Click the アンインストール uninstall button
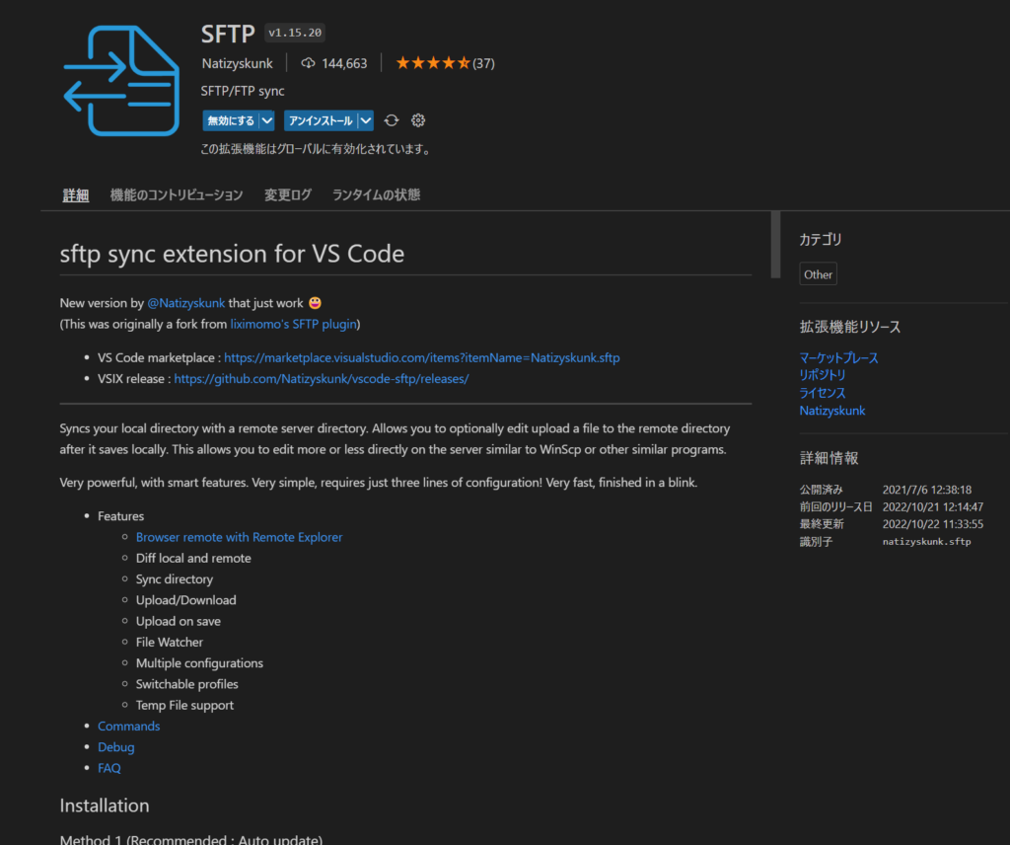Screen dimensions: 1010x845 coord(321,120)
